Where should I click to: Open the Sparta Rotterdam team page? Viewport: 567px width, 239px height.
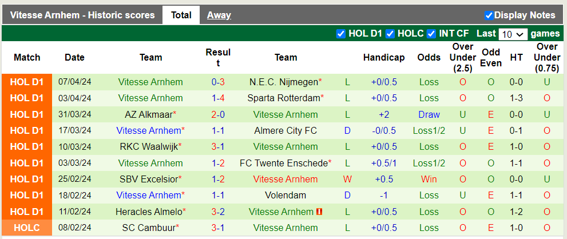(283, 98)
